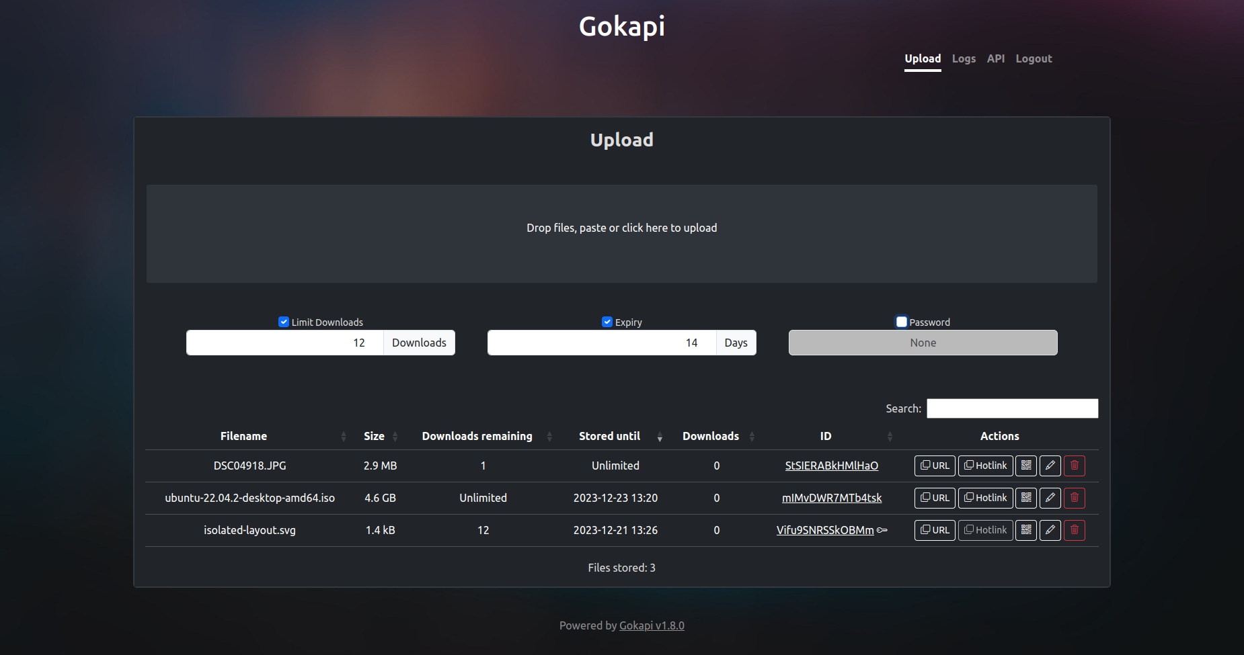
Task: Open the Logs tab
Action: coord(964,58)
